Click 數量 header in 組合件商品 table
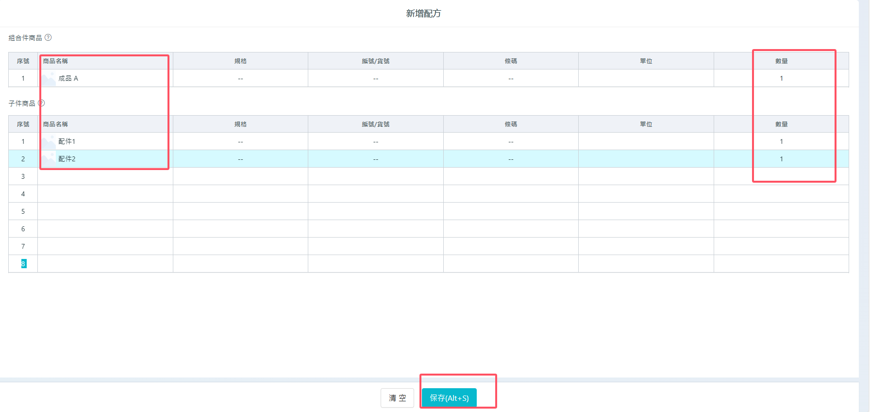 tap(781, 61)
